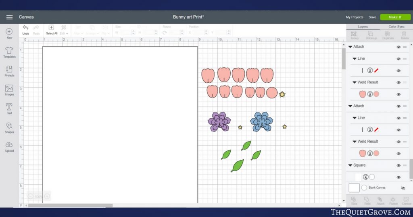Undo the last action
Screen dimensions: 413x217
point(25,30)
